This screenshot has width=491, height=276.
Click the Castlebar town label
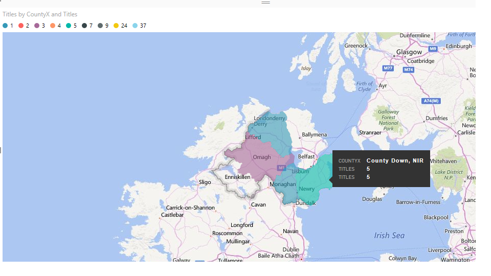(172, 215)
